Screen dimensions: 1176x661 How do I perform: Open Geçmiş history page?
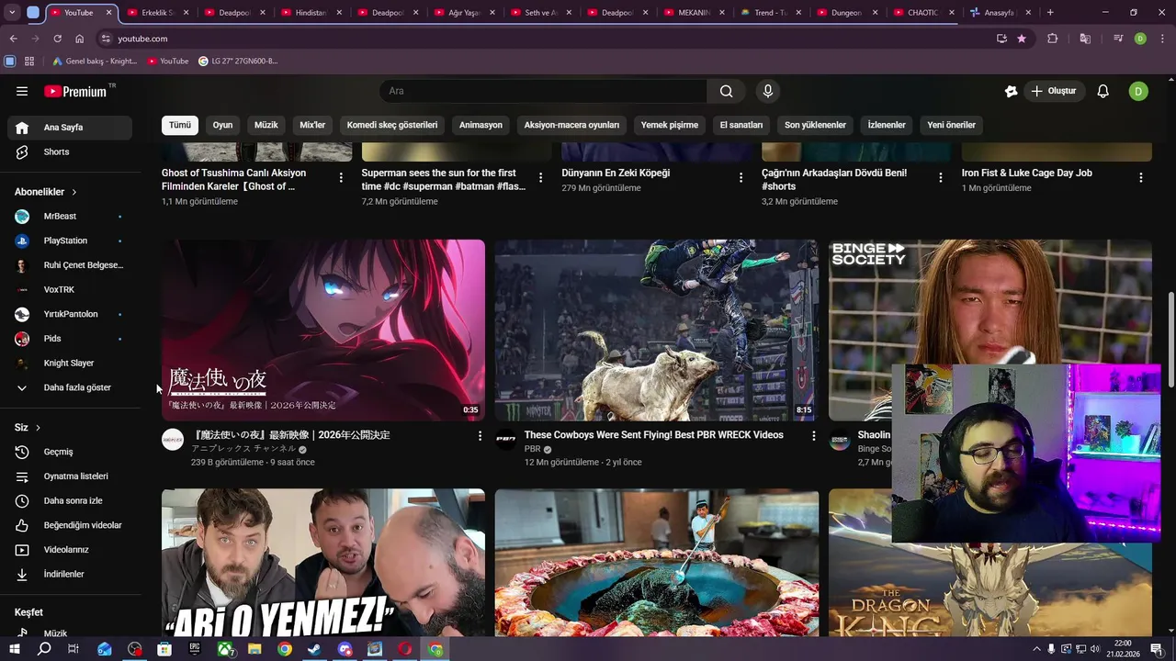[x=70, y=452]
